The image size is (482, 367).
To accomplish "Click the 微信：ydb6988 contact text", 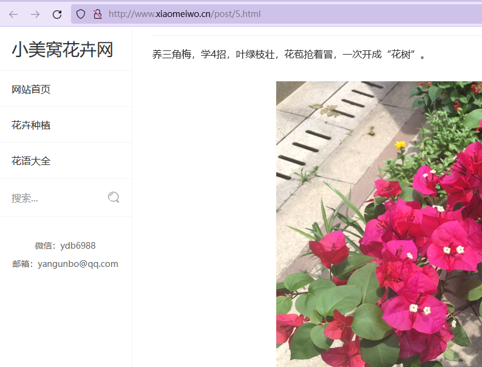I will tap(65, 246).
